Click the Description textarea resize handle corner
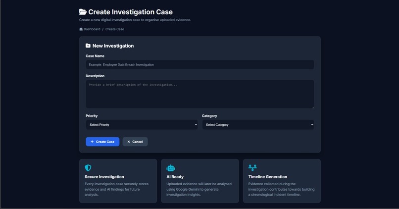The height and width of the screenshot is (209, 399). coord(312,107)
